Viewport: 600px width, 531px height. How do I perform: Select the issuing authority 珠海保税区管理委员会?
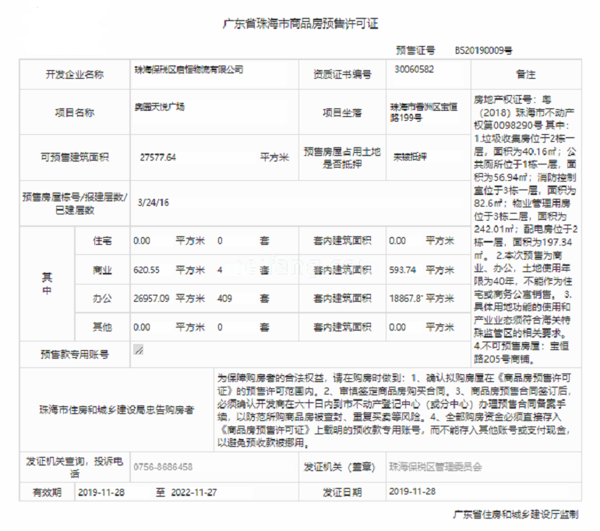[436, 467]
